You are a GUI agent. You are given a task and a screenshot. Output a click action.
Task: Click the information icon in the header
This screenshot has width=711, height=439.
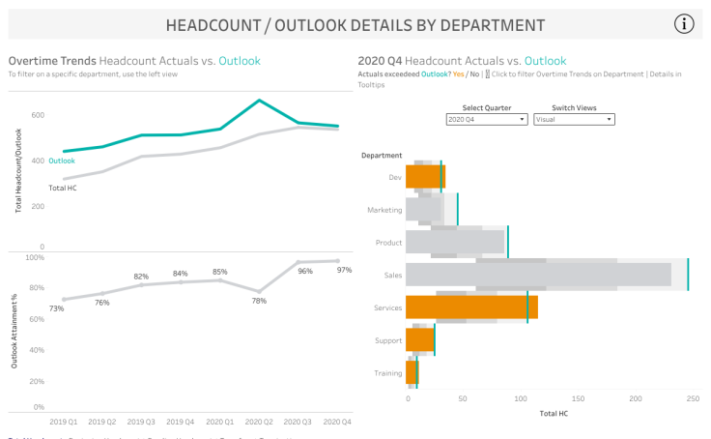click(x=684, y=25)
